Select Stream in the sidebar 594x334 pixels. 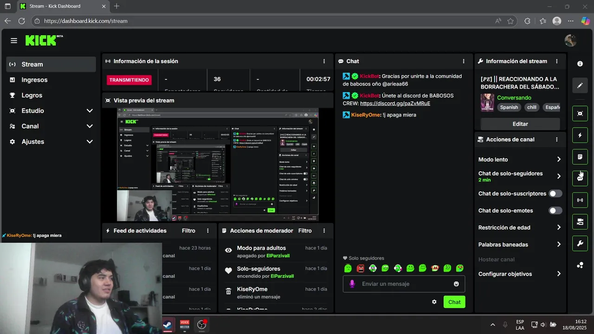(51, 64)
